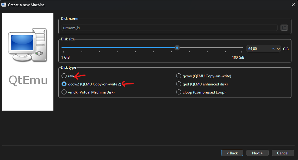This screenshot has width=298, height=160.
Task: Click the QtEmu app icon in title bar
Action: (4, 5)
